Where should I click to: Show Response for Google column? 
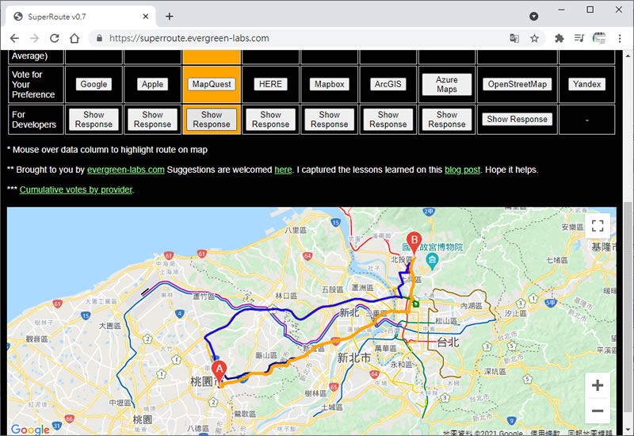pyautogui.click(x=94, y=120)
